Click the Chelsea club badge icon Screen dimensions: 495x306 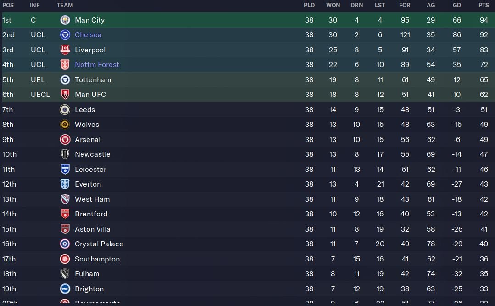click(65, 35)
